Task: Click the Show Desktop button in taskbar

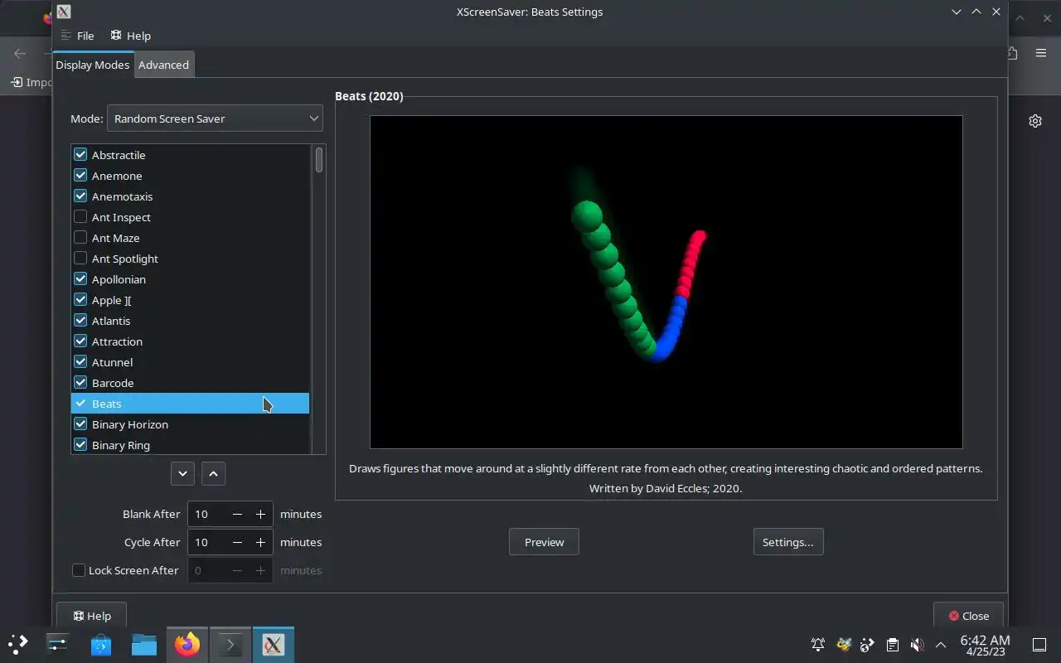Action: pyautogui.click(x=1039, y=644)
